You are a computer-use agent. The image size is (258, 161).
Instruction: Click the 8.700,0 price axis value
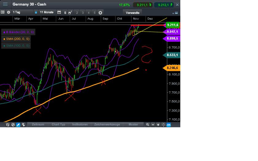click(174, 48)
